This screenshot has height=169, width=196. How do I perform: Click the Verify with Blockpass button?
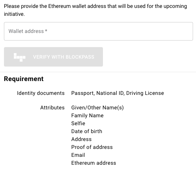53,57
